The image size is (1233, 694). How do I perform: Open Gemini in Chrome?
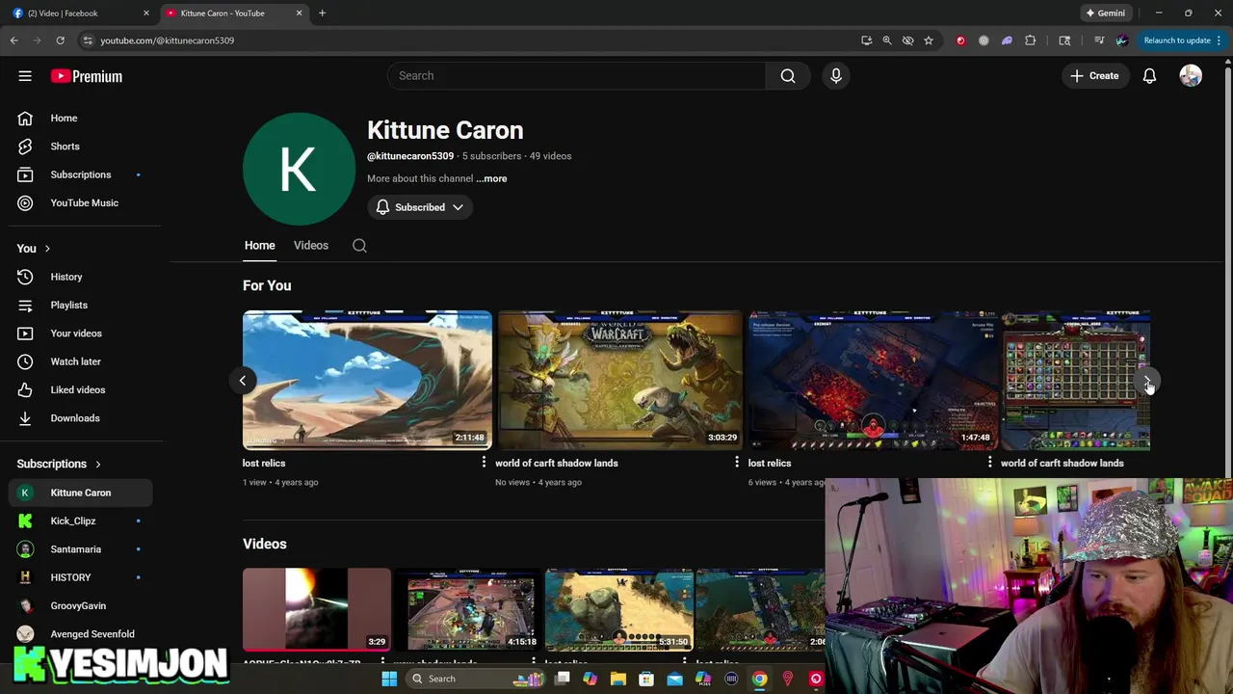tap(1105, 13)
